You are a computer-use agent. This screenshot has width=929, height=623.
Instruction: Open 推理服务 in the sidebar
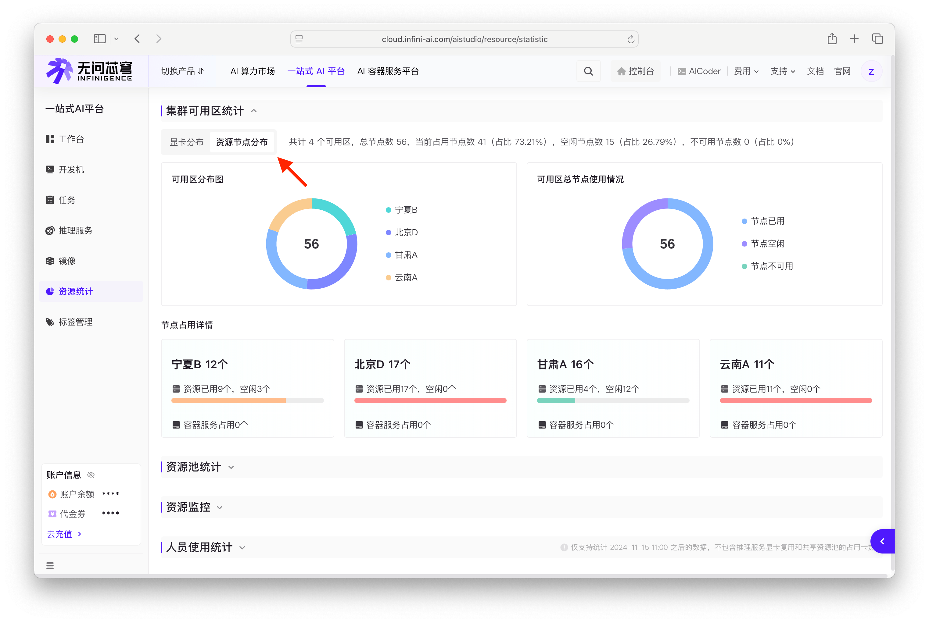click(x=75, y=230)
